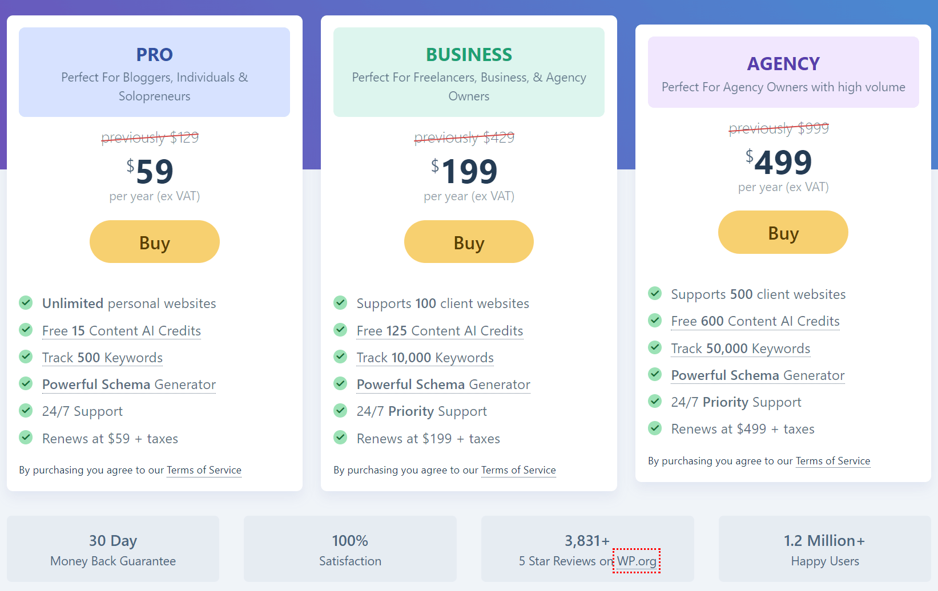The height and width of the screenshot is (591, 938).
Task: Click checkmark icon beside Renews at $59
Action: 26,438
